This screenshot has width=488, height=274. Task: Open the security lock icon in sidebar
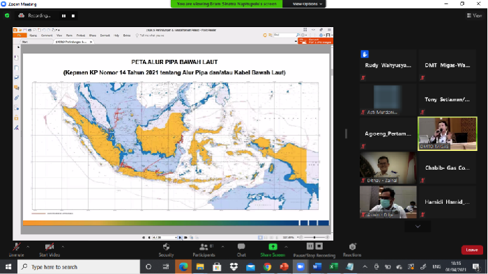[x=17, y=118]
